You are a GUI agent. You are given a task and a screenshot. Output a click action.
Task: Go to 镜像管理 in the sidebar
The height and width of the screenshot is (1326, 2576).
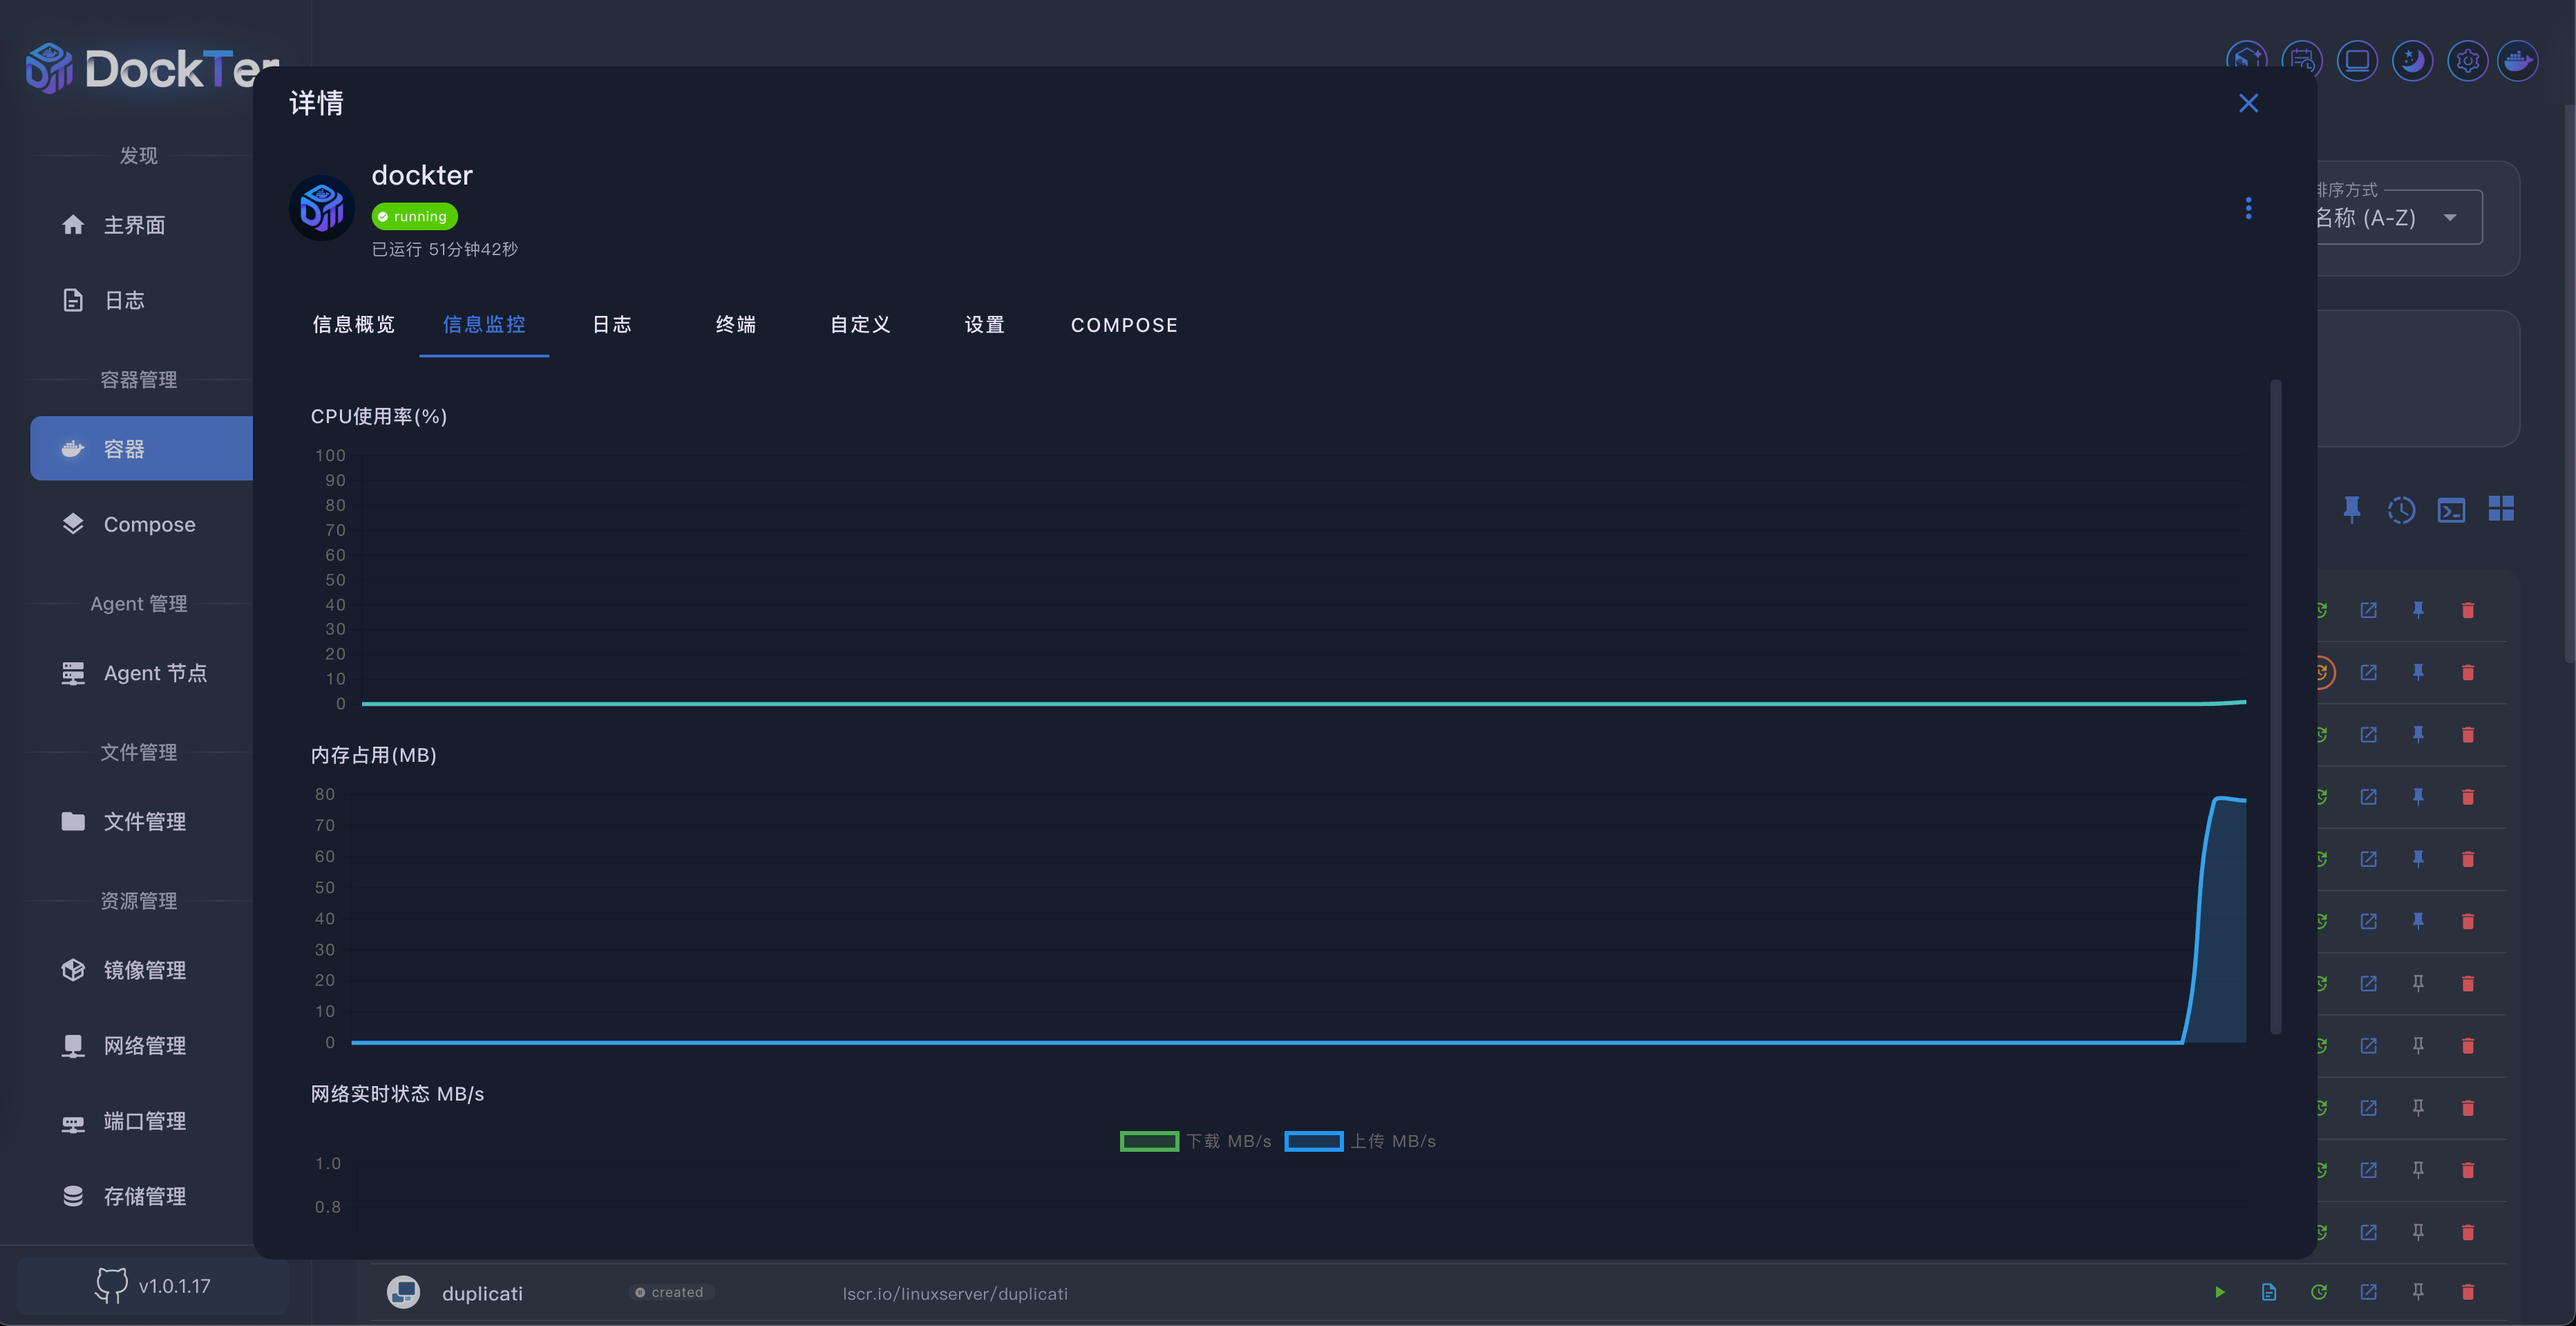pyautogui.click(x=144, y=970)
